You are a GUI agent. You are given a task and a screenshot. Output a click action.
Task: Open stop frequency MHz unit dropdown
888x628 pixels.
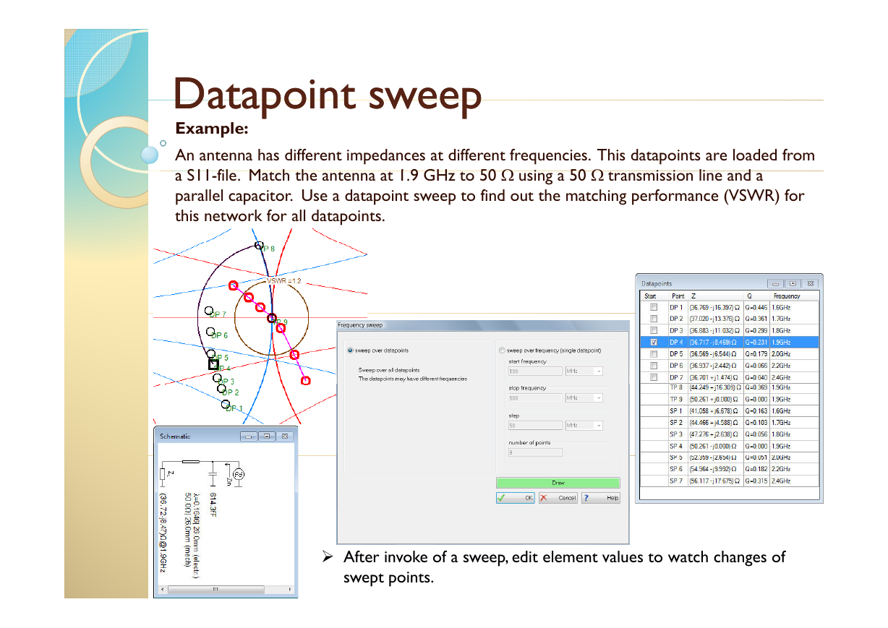pyautogui.click(x=584, y=398)
